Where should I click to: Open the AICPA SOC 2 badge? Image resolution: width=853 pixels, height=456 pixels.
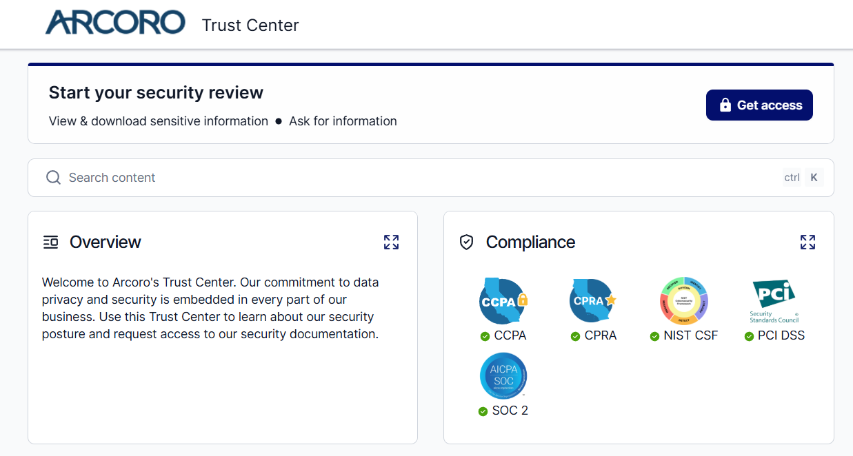[503, 376]
